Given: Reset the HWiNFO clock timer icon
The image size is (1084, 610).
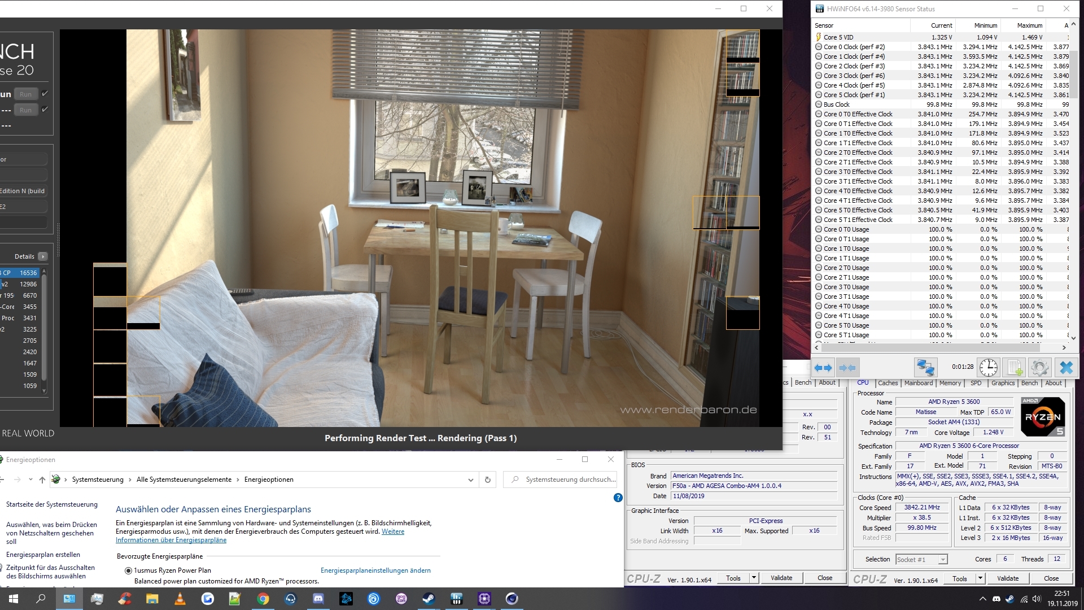Looking at the screenshot, I should pos(988,368).
